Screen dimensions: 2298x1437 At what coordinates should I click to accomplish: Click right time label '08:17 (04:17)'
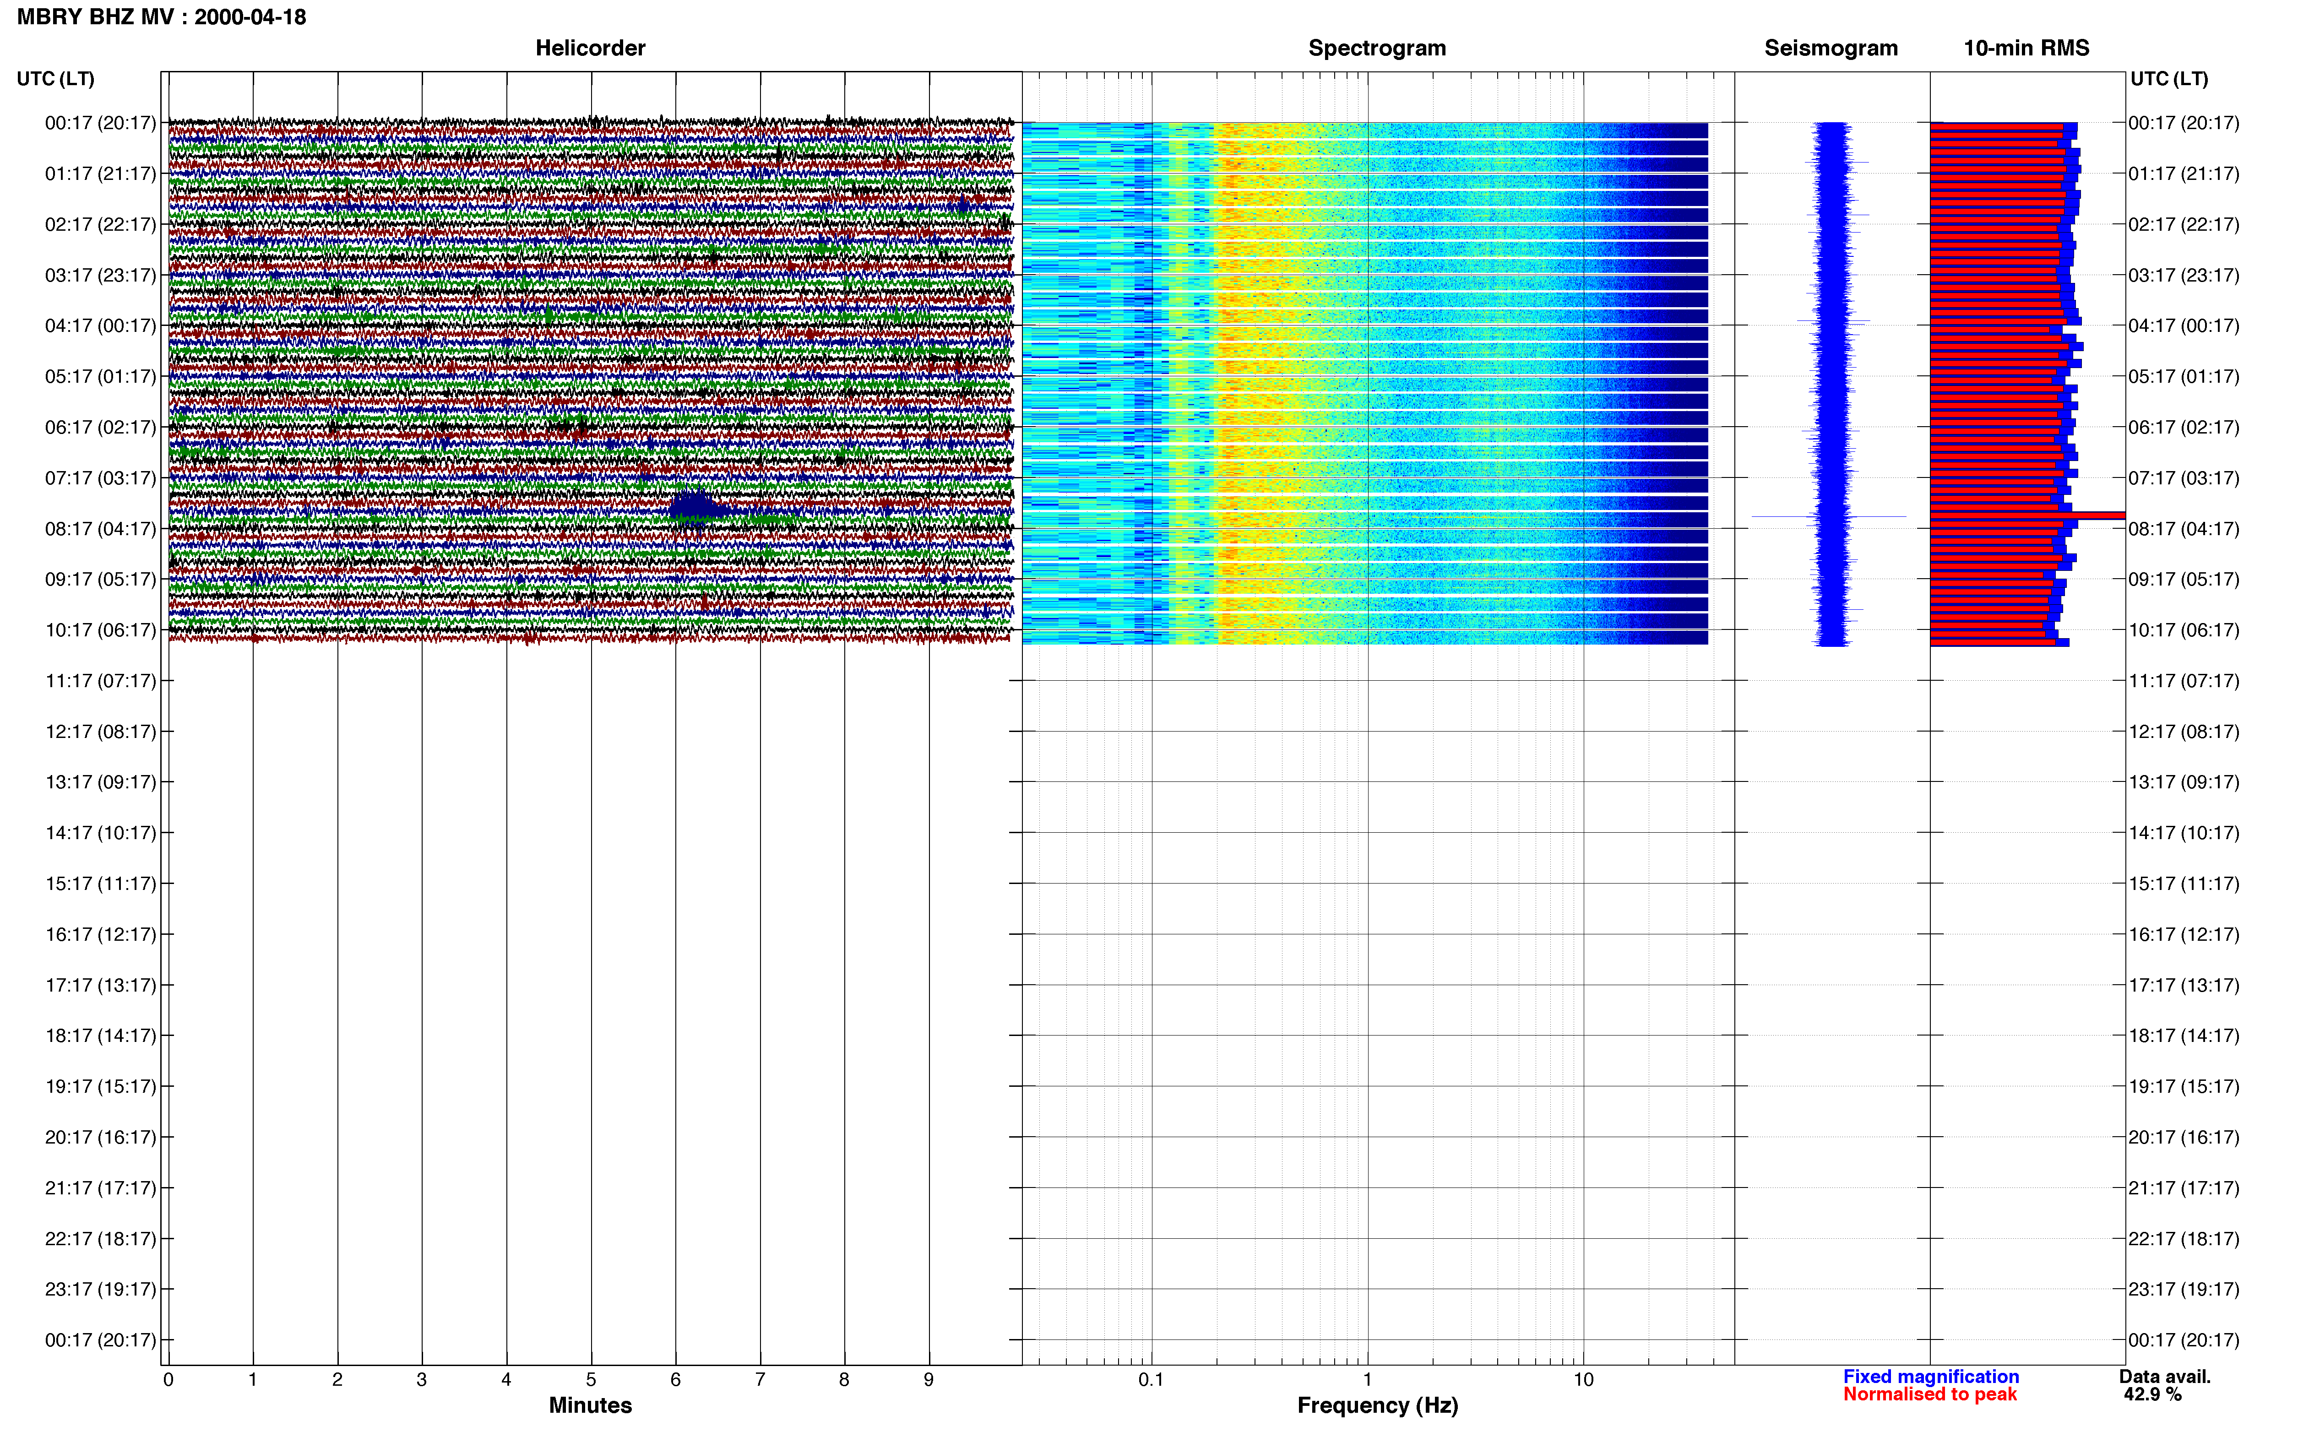(x=2184, y=528)
